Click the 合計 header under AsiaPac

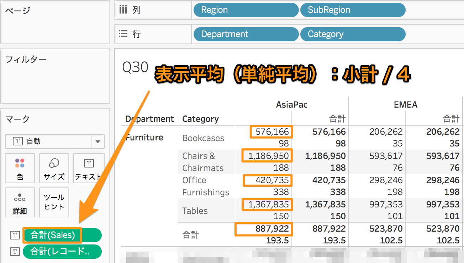(x=337, y=118)
